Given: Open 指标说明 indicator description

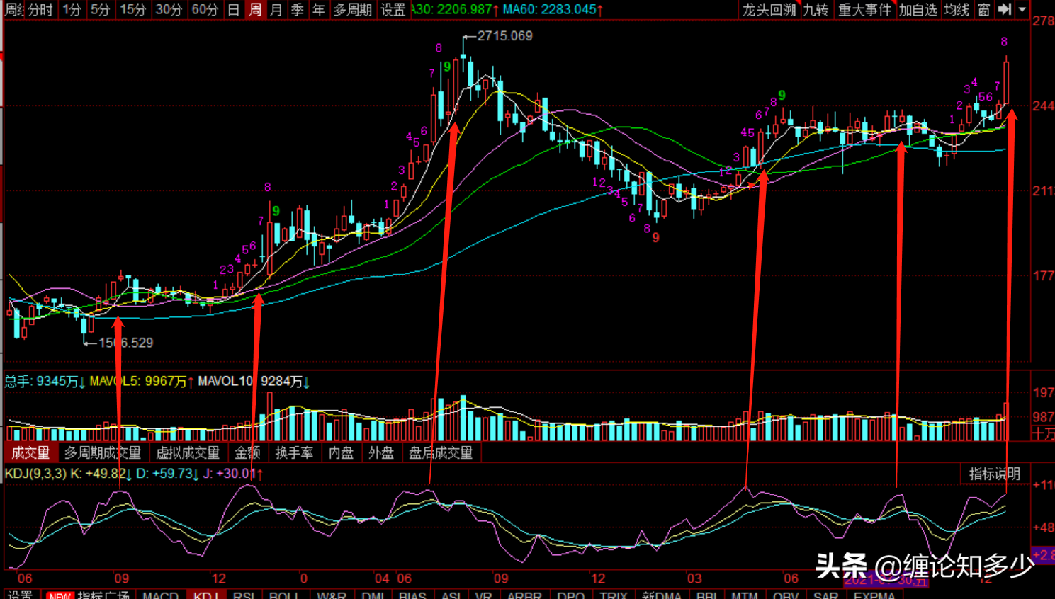Looking at the screenshot, I should [x=994, y=474].
